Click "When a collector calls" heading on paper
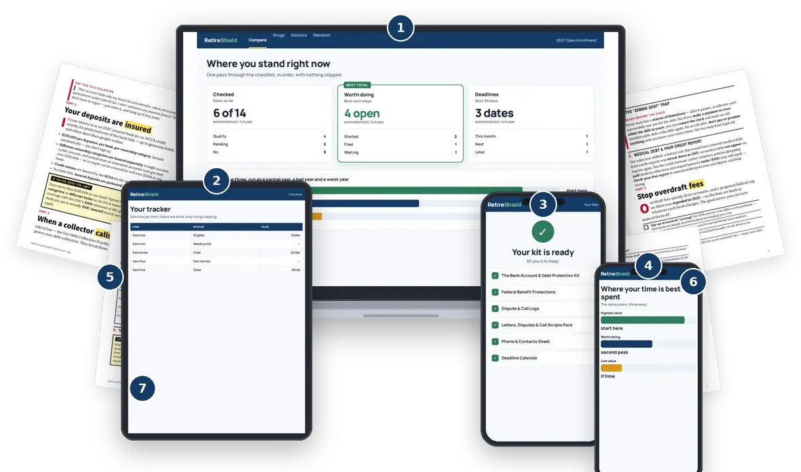 tap(73, 227)
